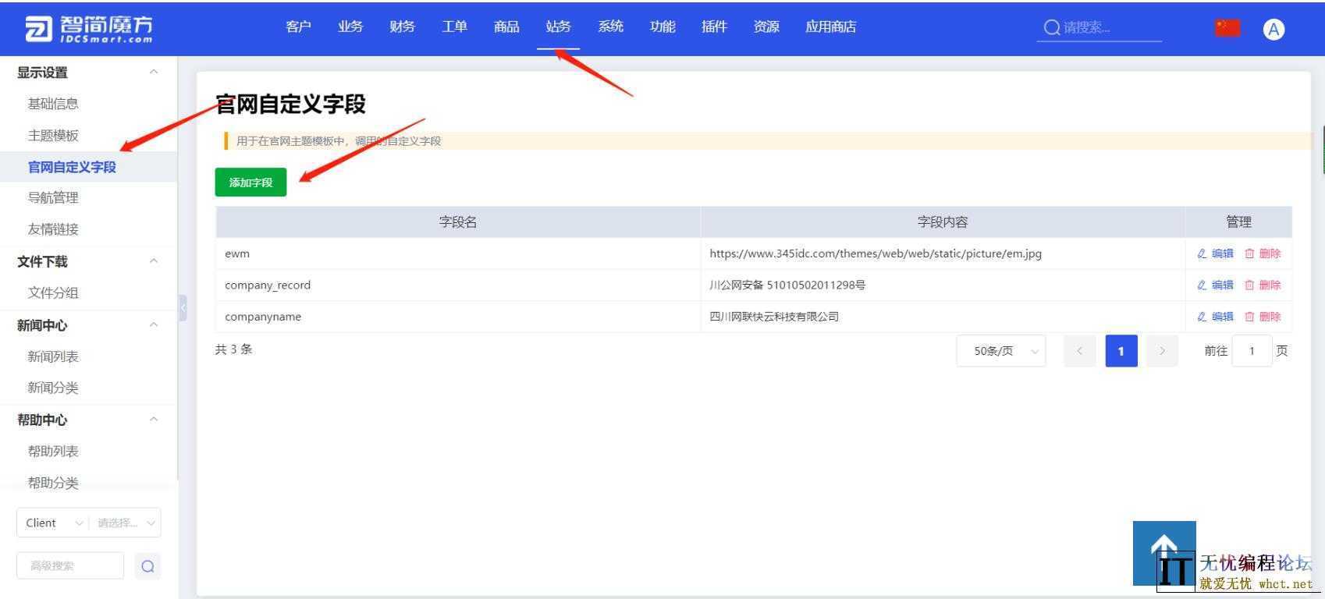Open the 50条/页 page size dropdown
This screenshot has width=1325, height=599.
[x=1000, y=351]
